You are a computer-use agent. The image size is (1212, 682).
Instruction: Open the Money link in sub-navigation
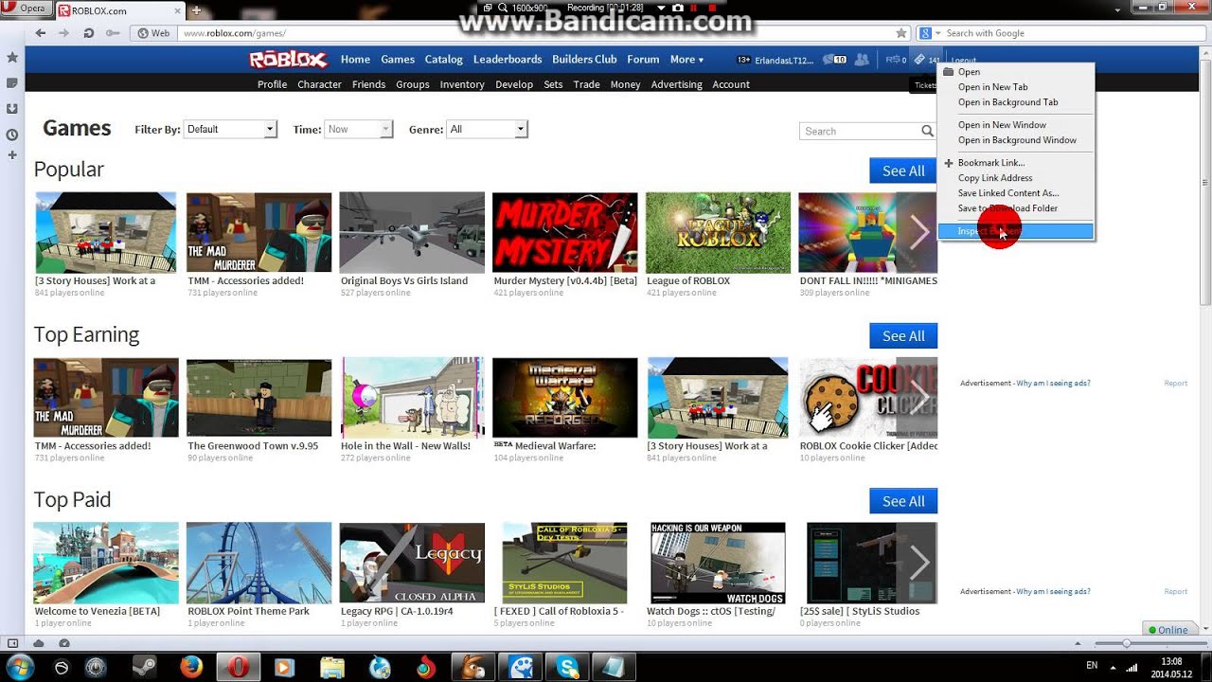625,84
